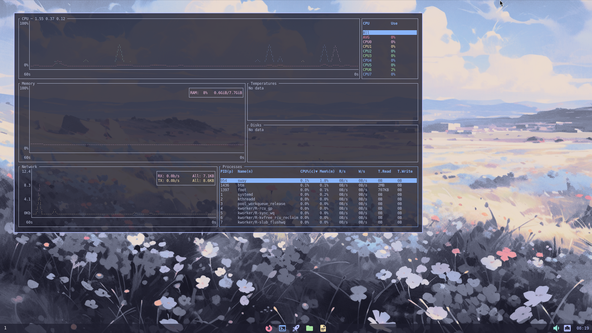Sort by T.Read column header
The height and width of the screenshot is (333, 592).
coord(384,171)
